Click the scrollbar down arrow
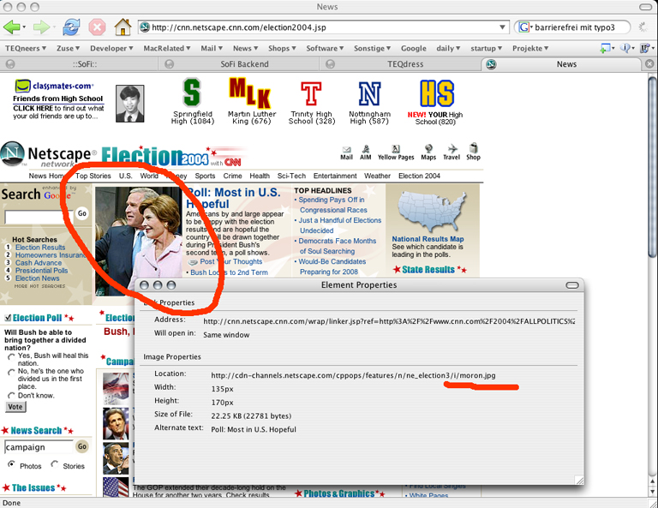Screen dimensions: 658x508 [653, 492]
